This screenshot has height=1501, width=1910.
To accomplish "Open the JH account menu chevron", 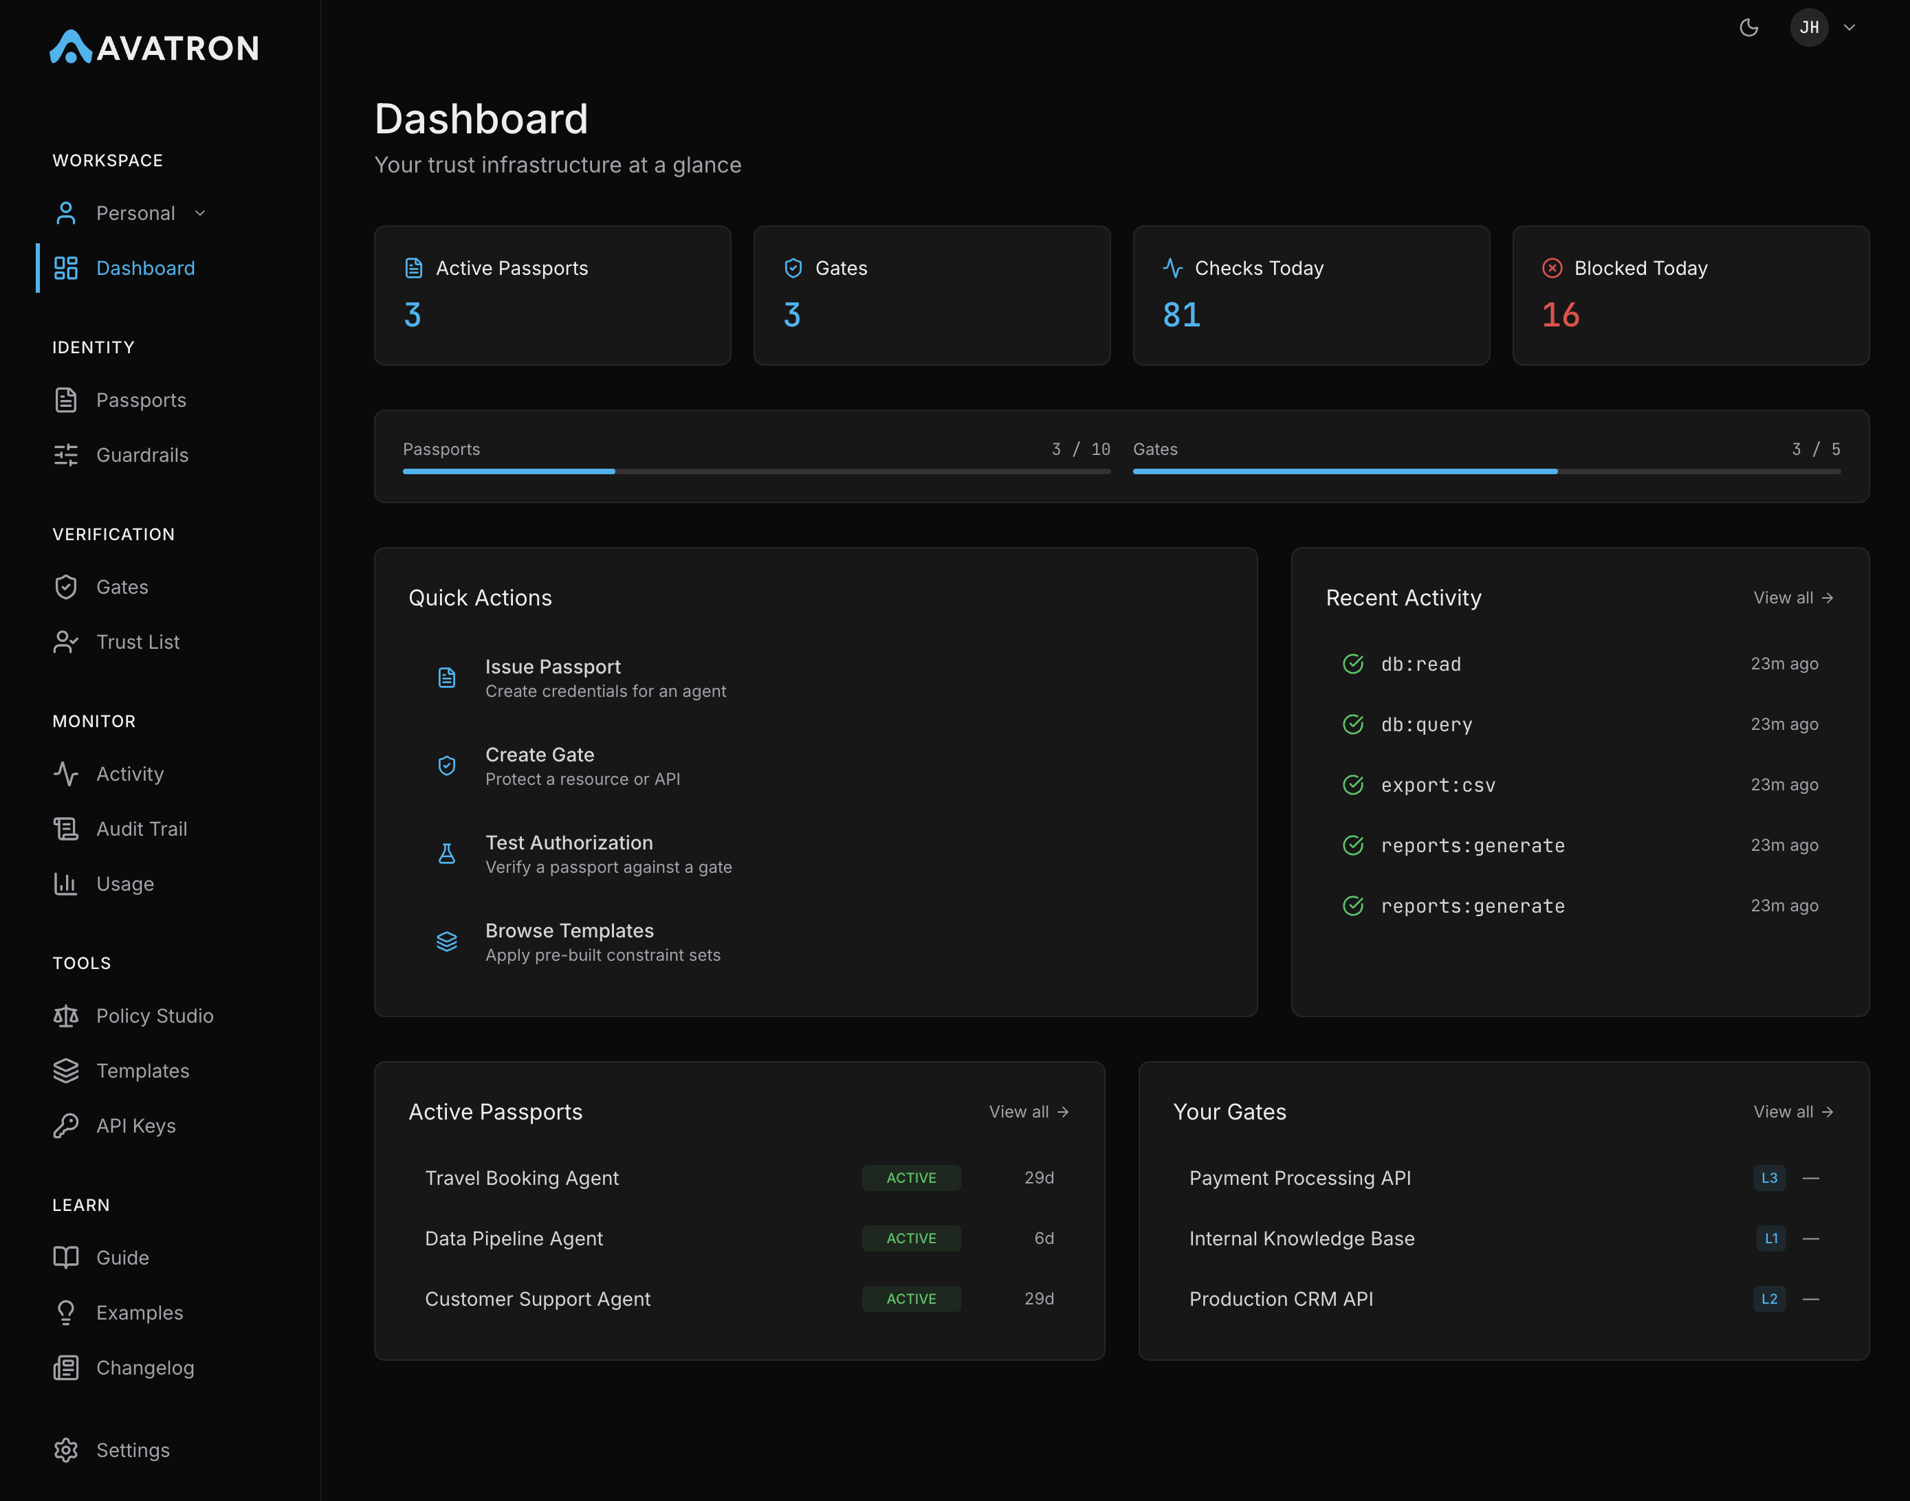I will 1849,27.
